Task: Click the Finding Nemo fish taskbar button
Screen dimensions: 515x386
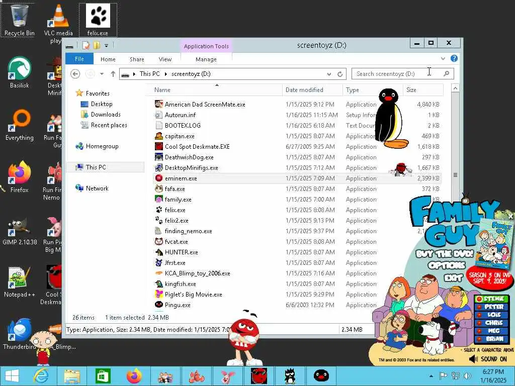Action: click(197, 376)
